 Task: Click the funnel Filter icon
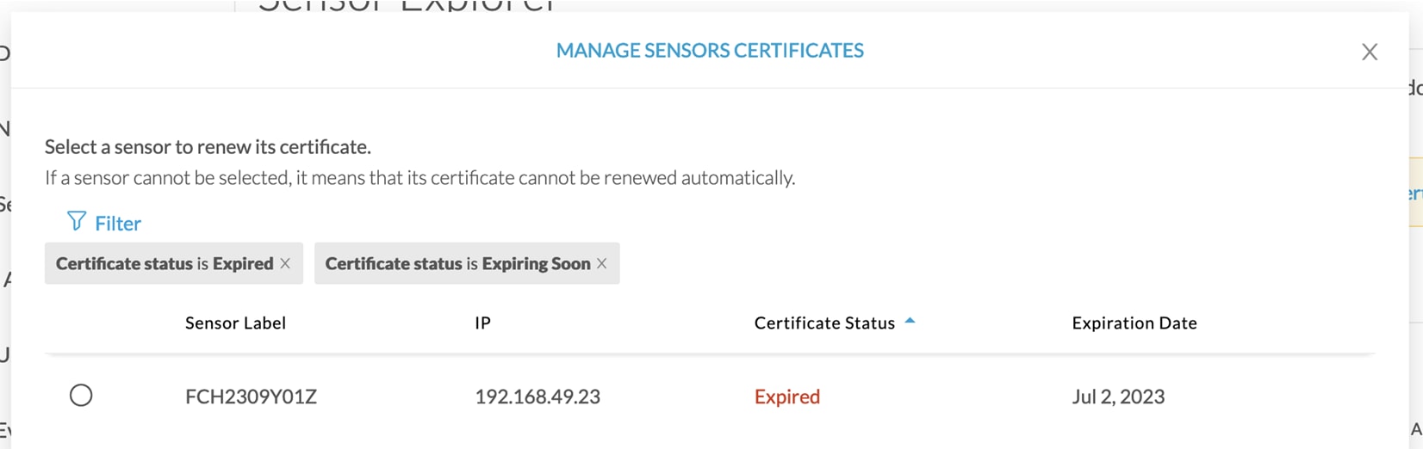[77, 222]
